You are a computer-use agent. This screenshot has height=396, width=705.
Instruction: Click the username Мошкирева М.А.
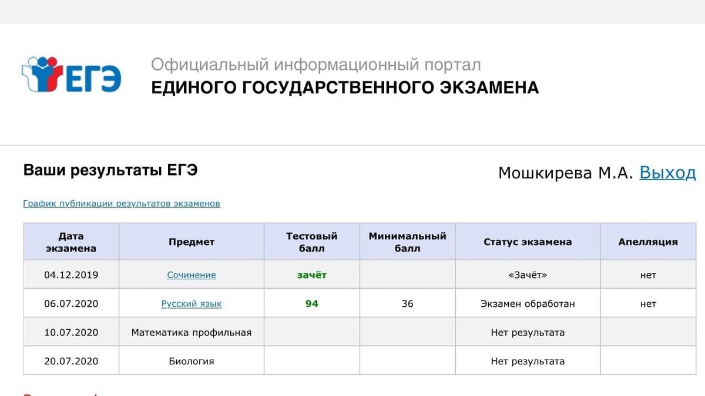pos(563,172)
